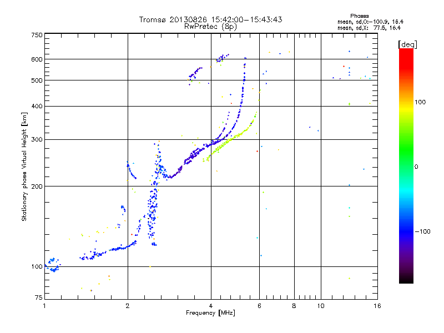Click the short blue trace near 2 MHz, 230 km
Screen dimensions: 444x333
132,170
